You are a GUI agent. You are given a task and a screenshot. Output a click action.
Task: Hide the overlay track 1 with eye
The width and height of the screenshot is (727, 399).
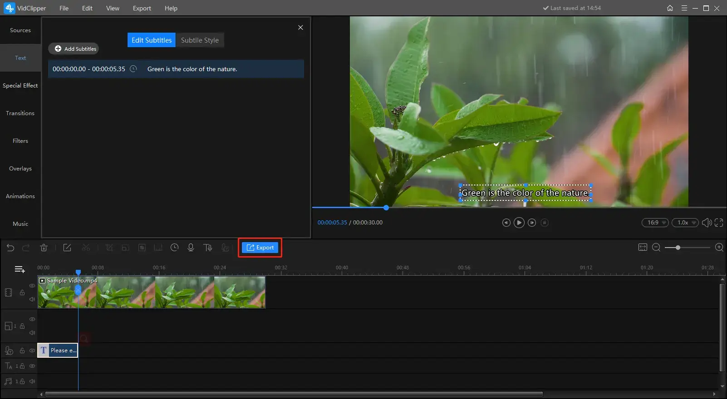(32, 319)
